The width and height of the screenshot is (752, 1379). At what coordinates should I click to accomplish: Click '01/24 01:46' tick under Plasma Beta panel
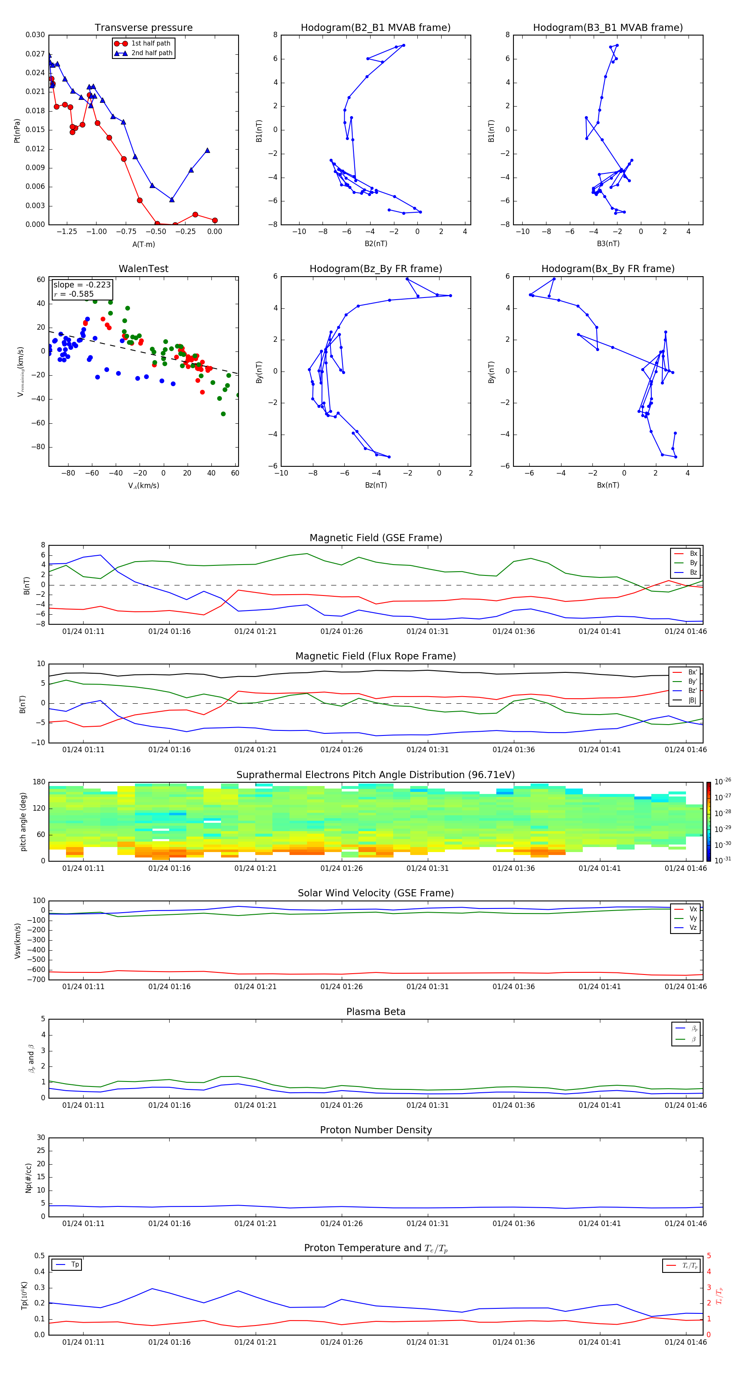(686, 1105)
